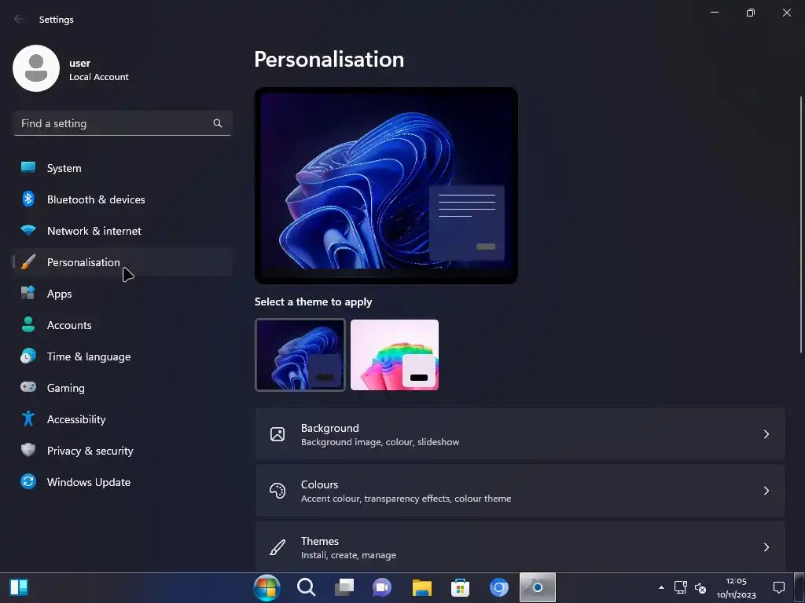Click the back arrow in Settings title bar

[x=18, y=19]
